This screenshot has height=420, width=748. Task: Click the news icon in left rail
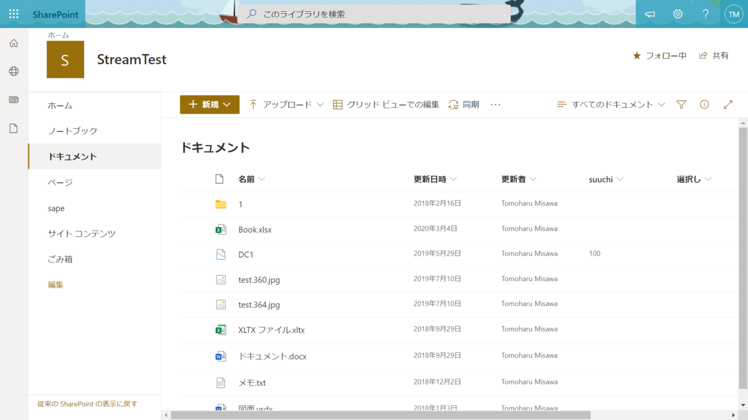tap(14, 100)
